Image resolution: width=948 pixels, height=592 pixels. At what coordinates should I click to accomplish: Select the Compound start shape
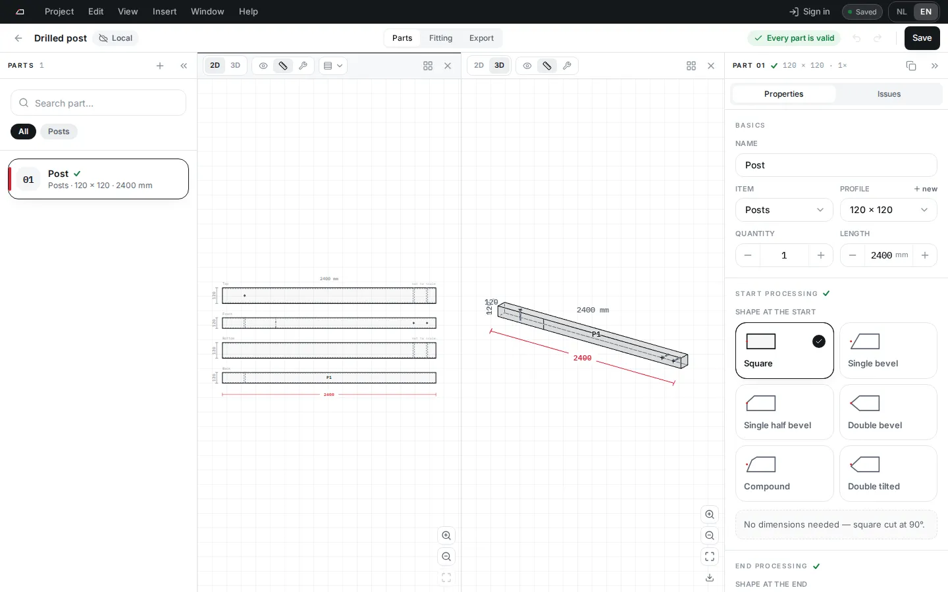[x=785, y=474]
